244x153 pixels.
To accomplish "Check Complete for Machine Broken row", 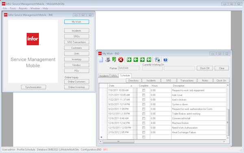I will pyautogui.click(x=144, y=123).
